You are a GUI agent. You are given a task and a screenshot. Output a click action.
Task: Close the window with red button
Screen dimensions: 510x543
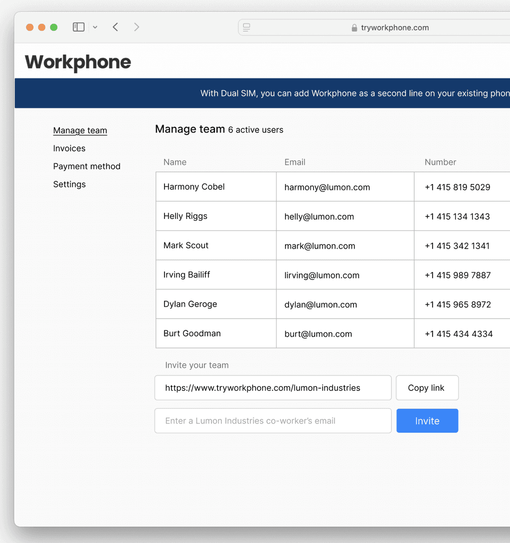click(x=30, y=28)
